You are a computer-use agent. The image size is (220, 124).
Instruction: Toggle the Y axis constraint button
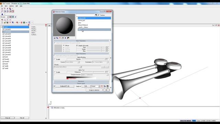[13, 17]
